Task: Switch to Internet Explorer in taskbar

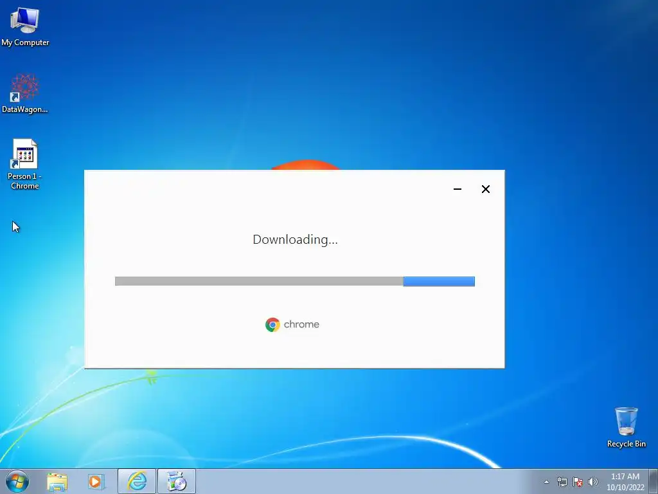Action: (137, 481)
